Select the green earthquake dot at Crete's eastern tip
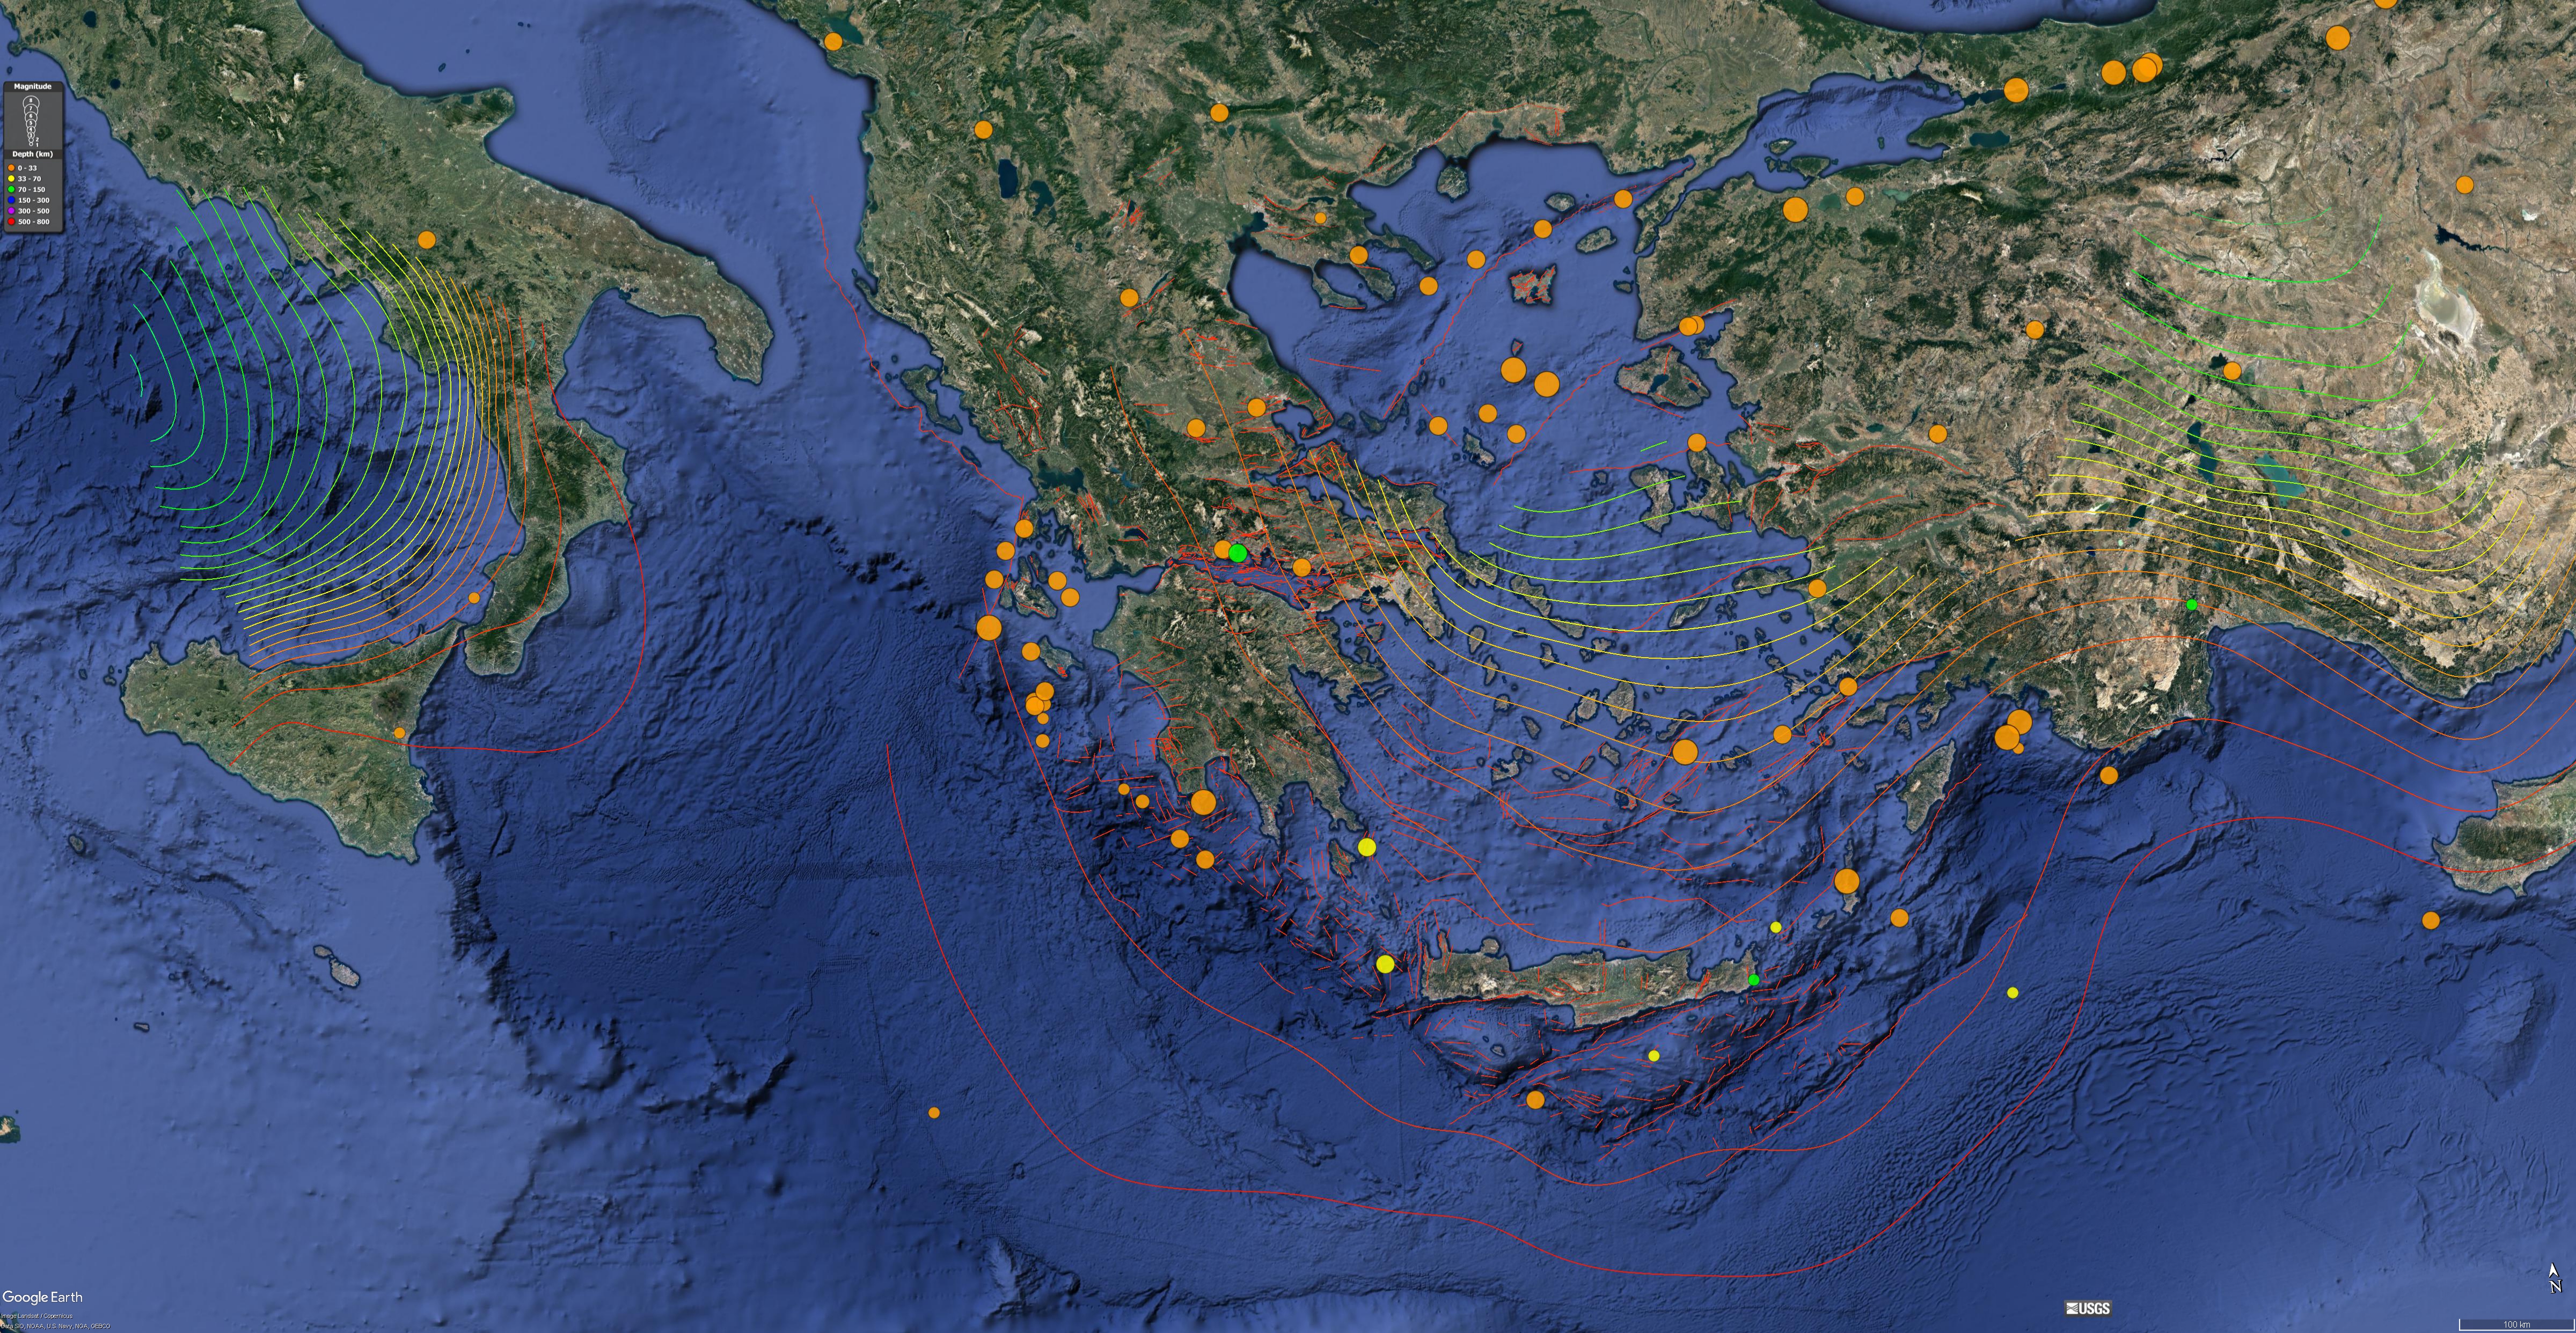Image resolution: width=2576 pixels, height=1333 pixels. point(1754,980)
